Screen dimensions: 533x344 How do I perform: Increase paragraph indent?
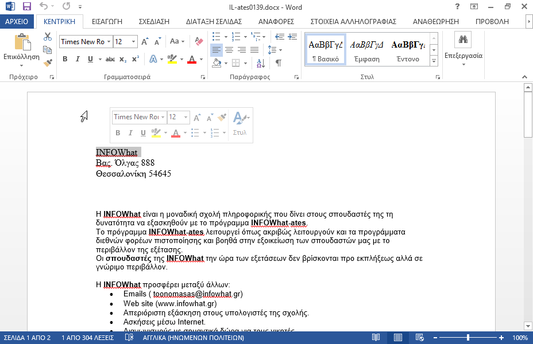(x=292, y=37)
